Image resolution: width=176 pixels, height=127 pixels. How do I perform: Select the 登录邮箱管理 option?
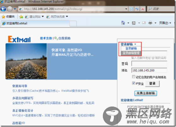point(131,53)
